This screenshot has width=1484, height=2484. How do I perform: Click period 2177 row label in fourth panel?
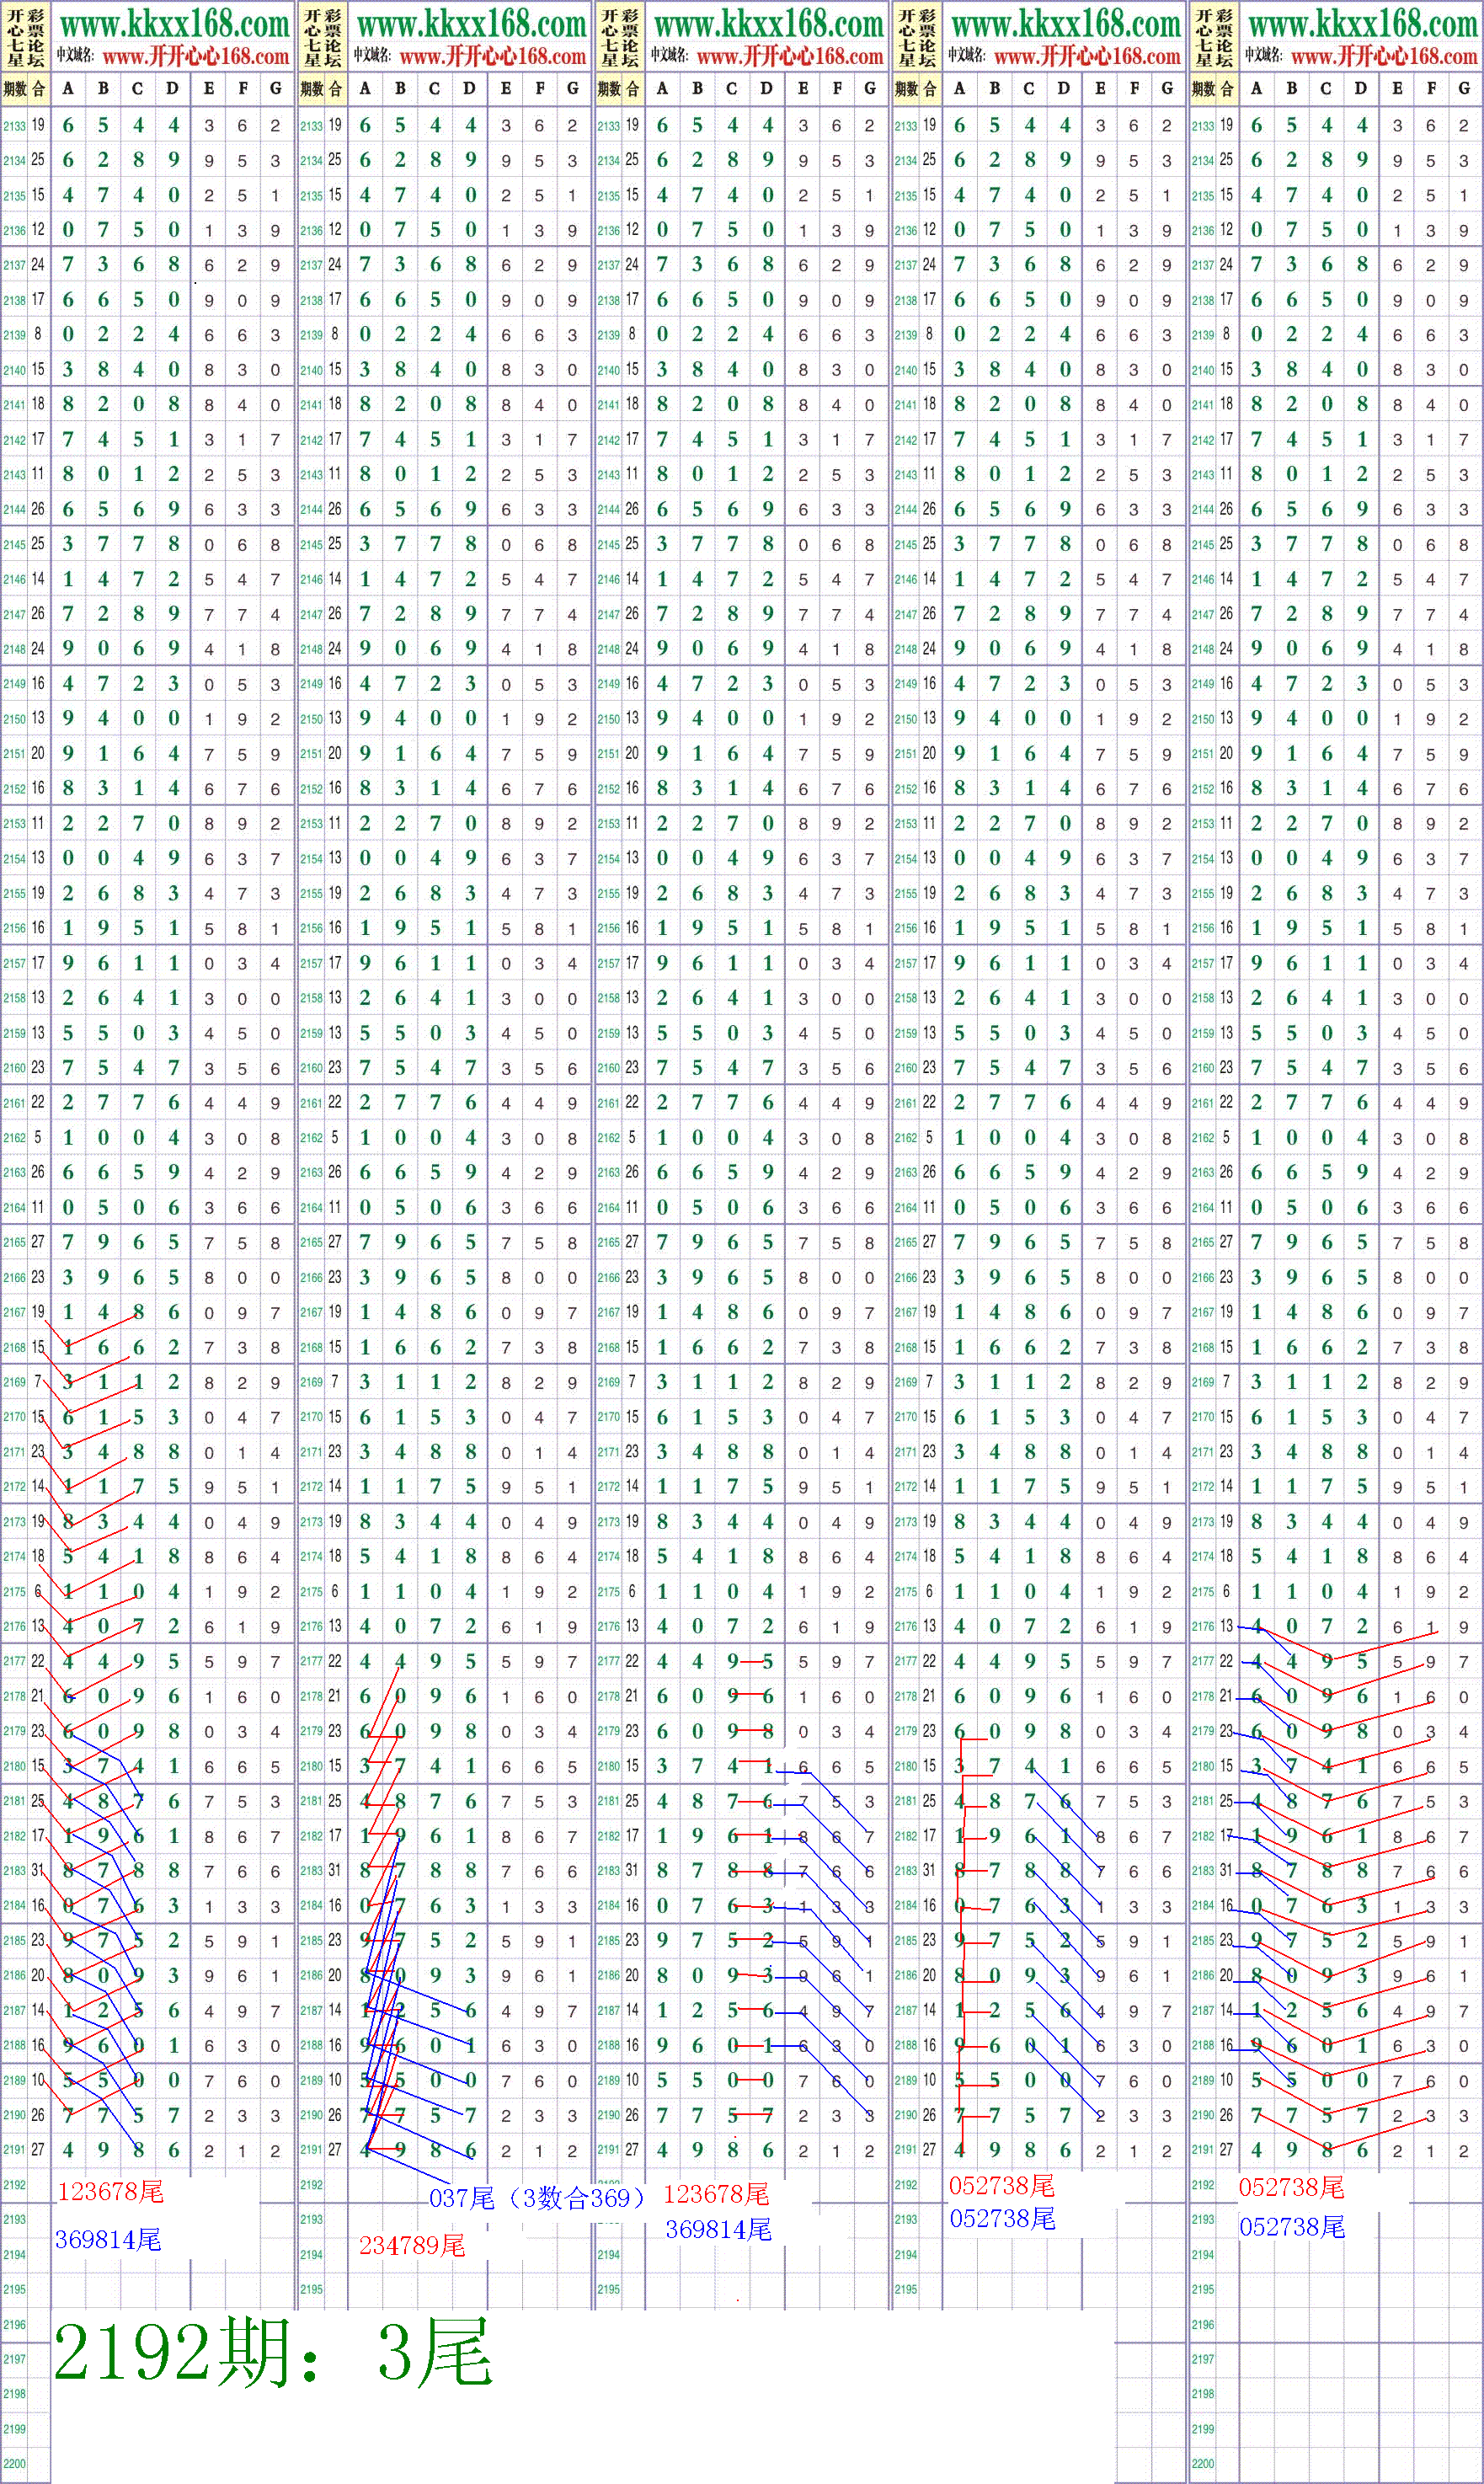pyautogui.click(x=905, y=1662)
